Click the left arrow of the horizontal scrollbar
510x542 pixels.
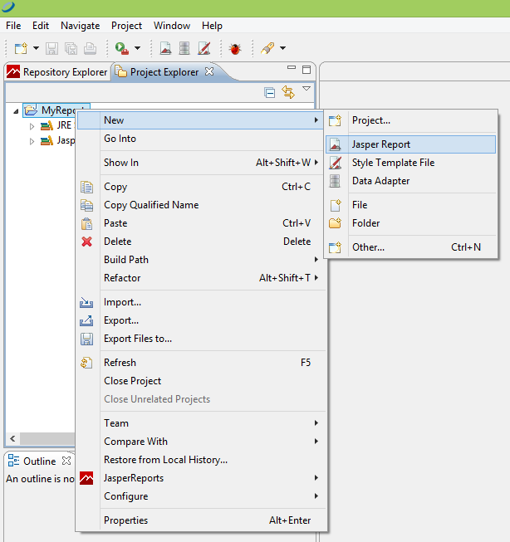pos(12,438)
